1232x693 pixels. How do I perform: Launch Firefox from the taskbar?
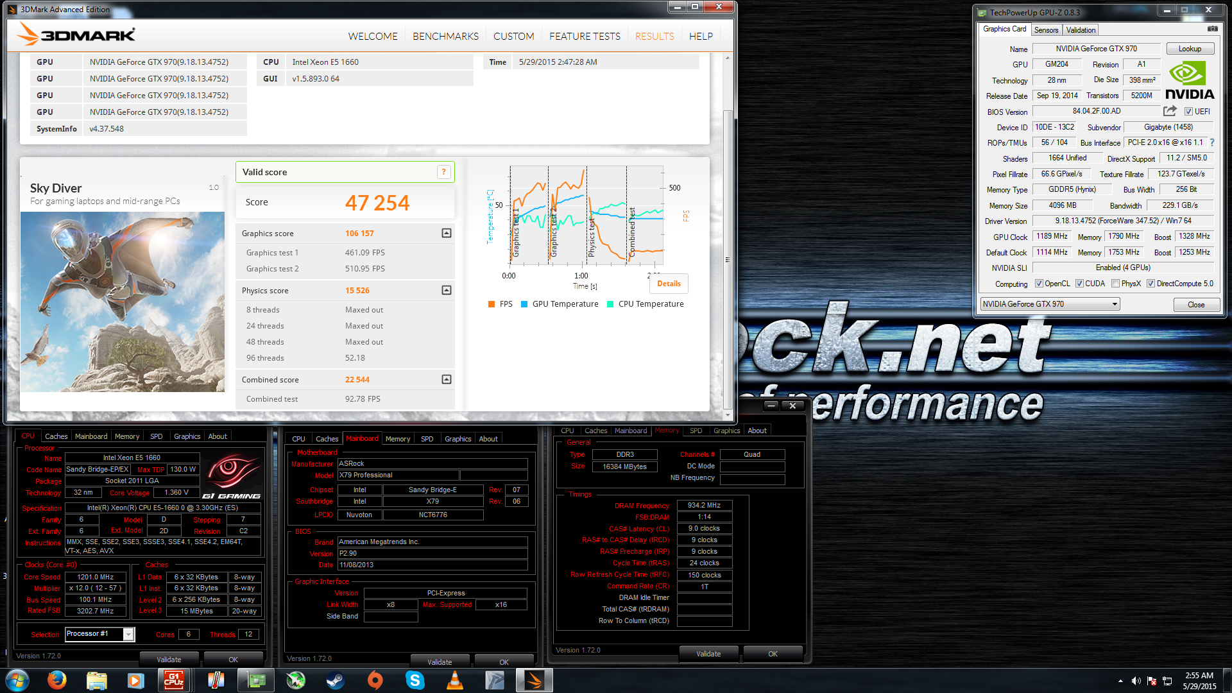(57, 680)
